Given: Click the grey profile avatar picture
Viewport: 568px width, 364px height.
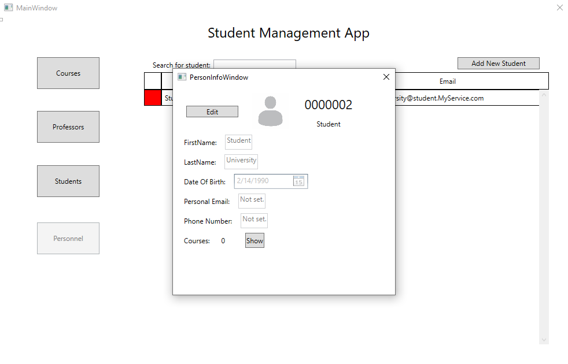Looking at the screenshot, I should (x=270, y=111).
